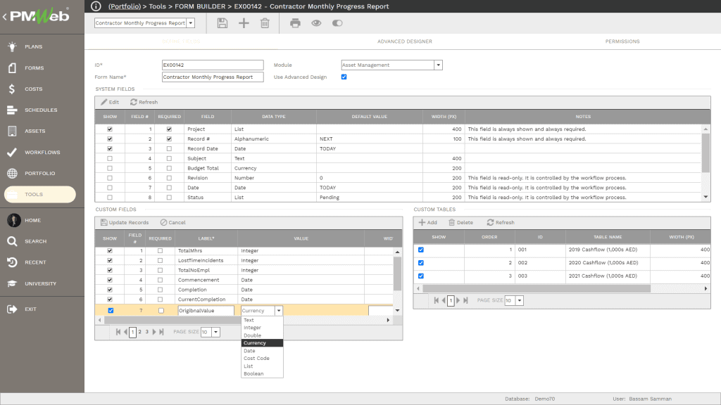This screenshot has height=405, width=721.
Task: Click the trash delete icon in the toolbar
Action: point(265,23)
